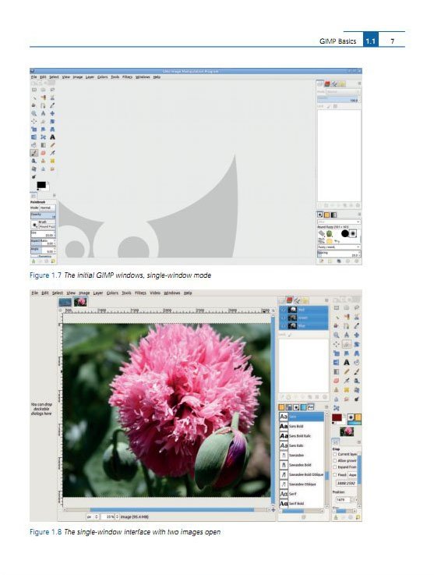Viewport: 434px width, 575px height.
Task: Select the Rotate tool in Figure 1.8
Action: tap(356, 344)
